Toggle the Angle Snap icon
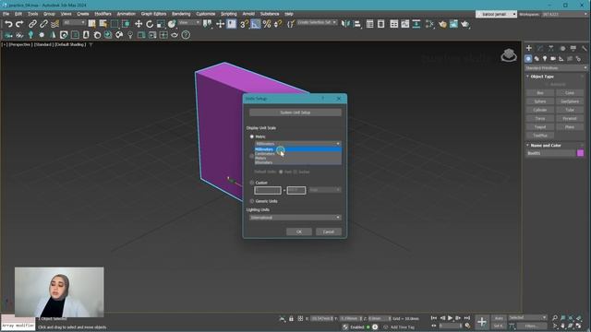591x332 pixels. click(256, 24)
